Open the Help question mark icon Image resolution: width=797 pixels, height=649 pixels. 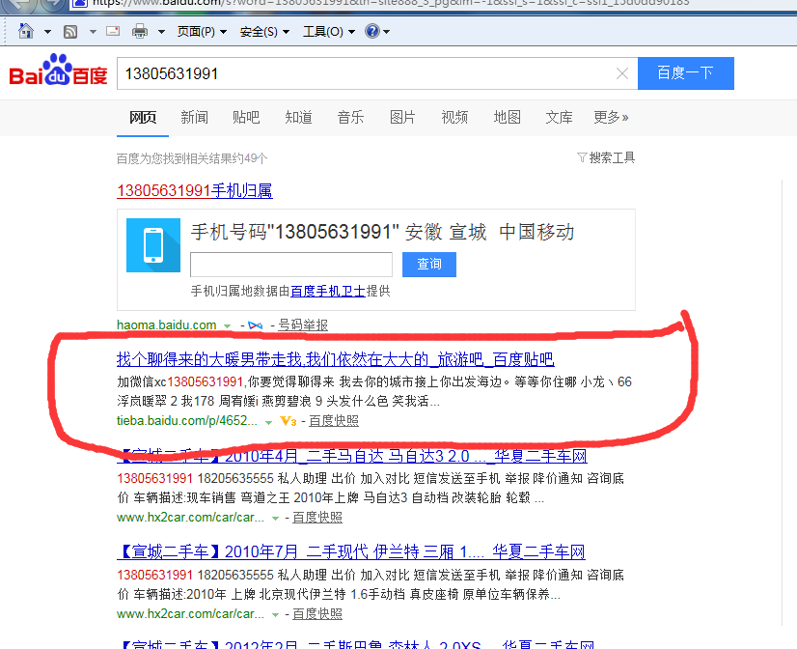(x=372, y=31)
